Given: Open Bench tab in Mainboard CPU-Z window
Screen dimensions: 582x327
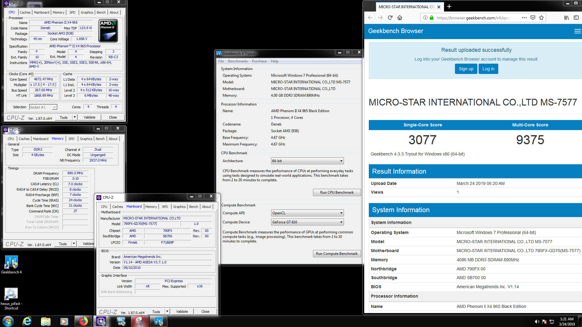Looking at the screenshot, I should click(194, 207).
